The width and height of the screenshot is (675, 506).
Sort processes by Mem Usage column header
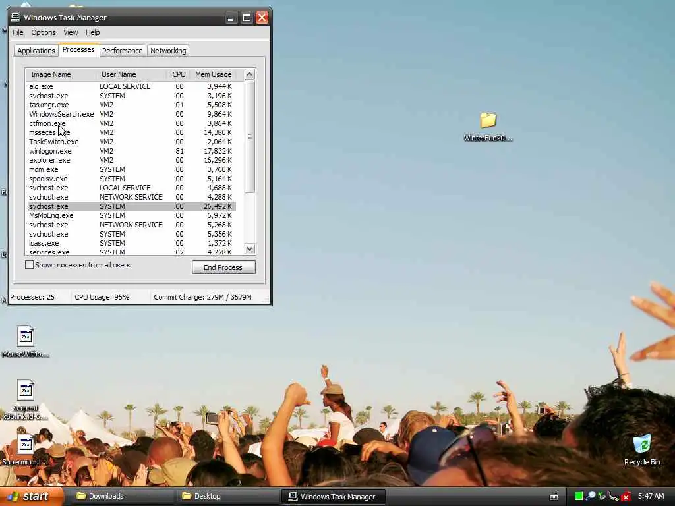213,74
